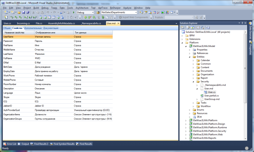Click the Start Debugging green play icon
254x152 pixels.
tap(74, 12)
